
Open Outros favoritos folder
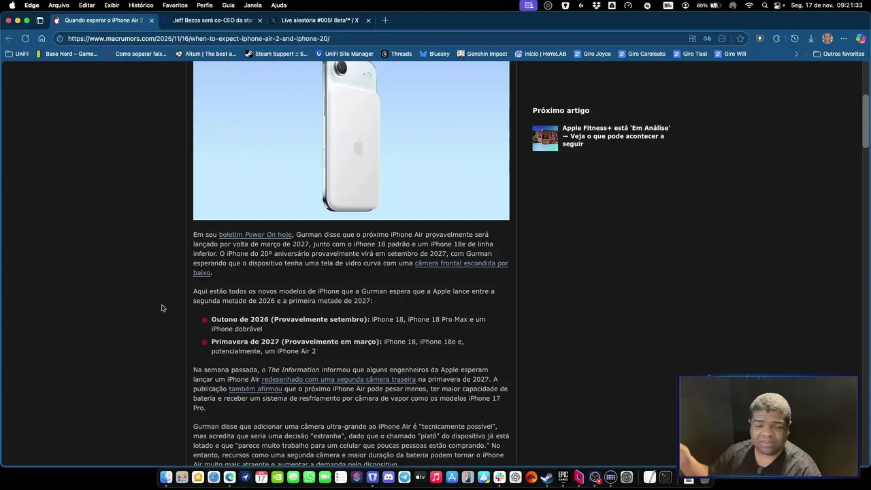click(x=838, y=54)
